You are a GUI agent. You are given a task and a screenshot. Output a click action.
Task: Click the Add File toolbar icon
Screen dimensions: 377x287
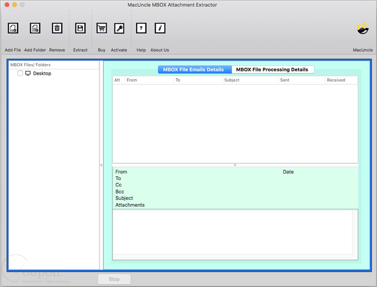point(13,28)
